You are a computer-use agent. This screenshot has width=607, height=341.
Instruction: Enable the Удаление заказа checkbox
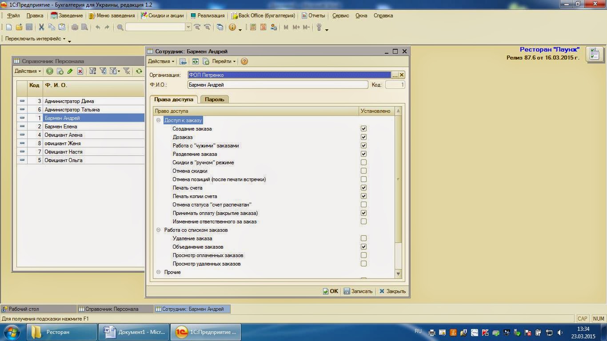(x=363, y=238)
